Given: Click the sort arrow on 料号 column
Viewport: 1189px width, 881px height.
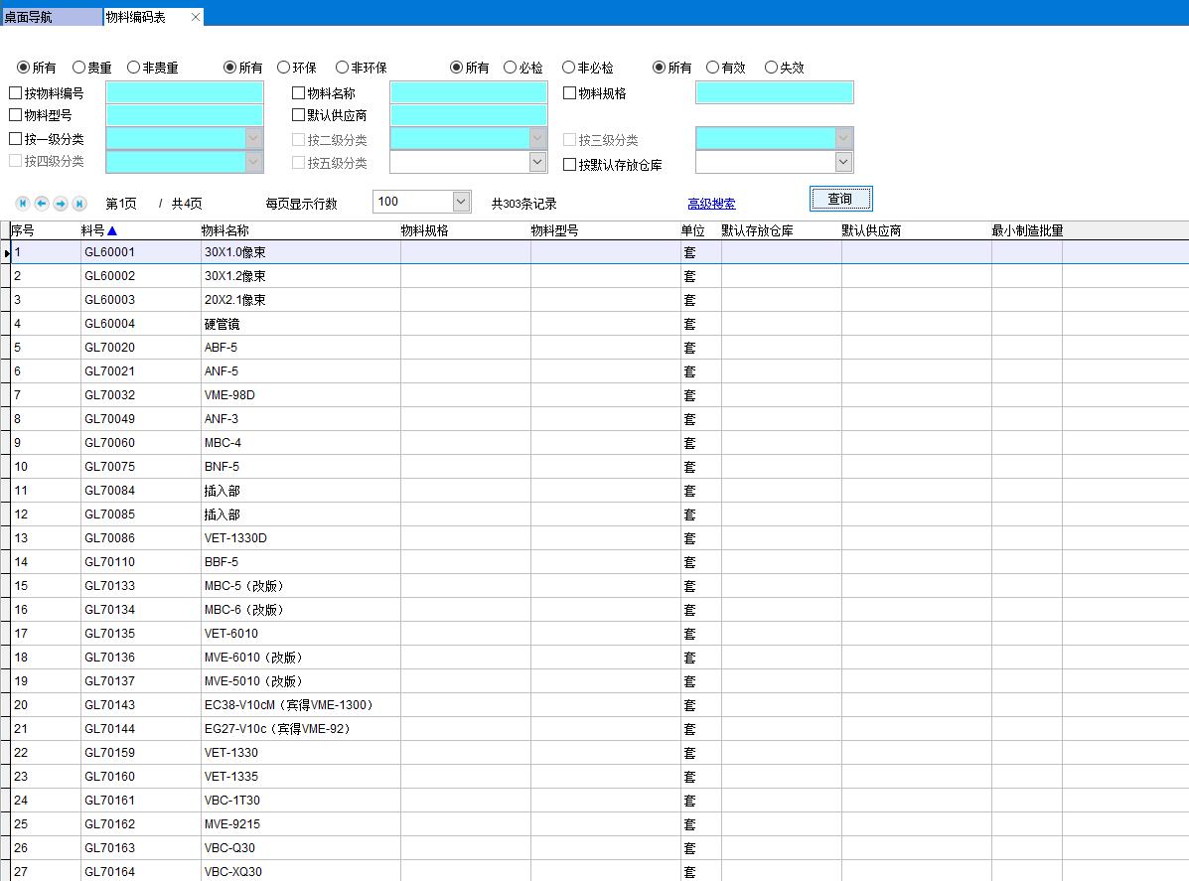Looking at the screenshot, I should pyautogui.click(x=112, y=231).
